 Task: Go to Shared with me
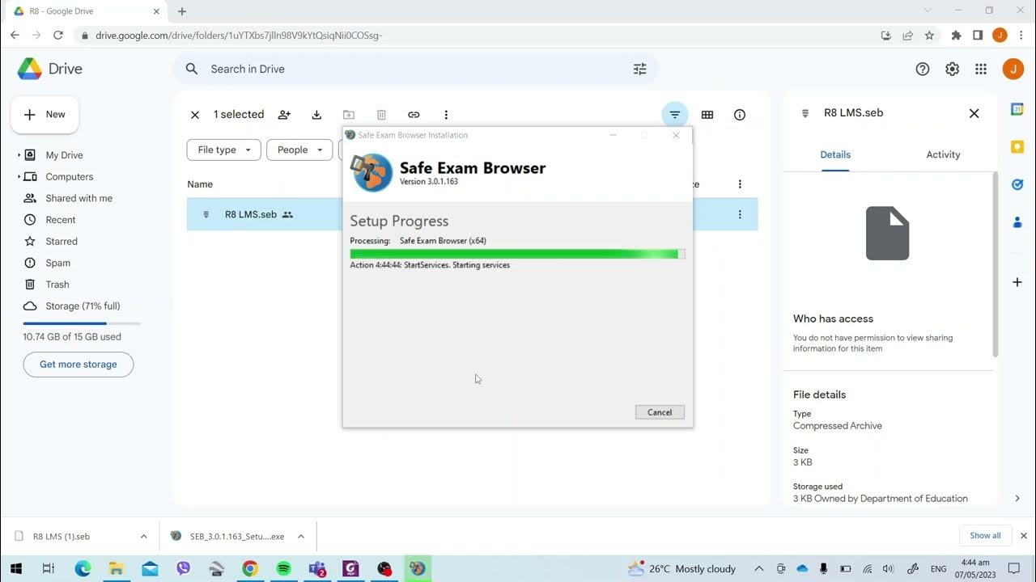[79, 198]
